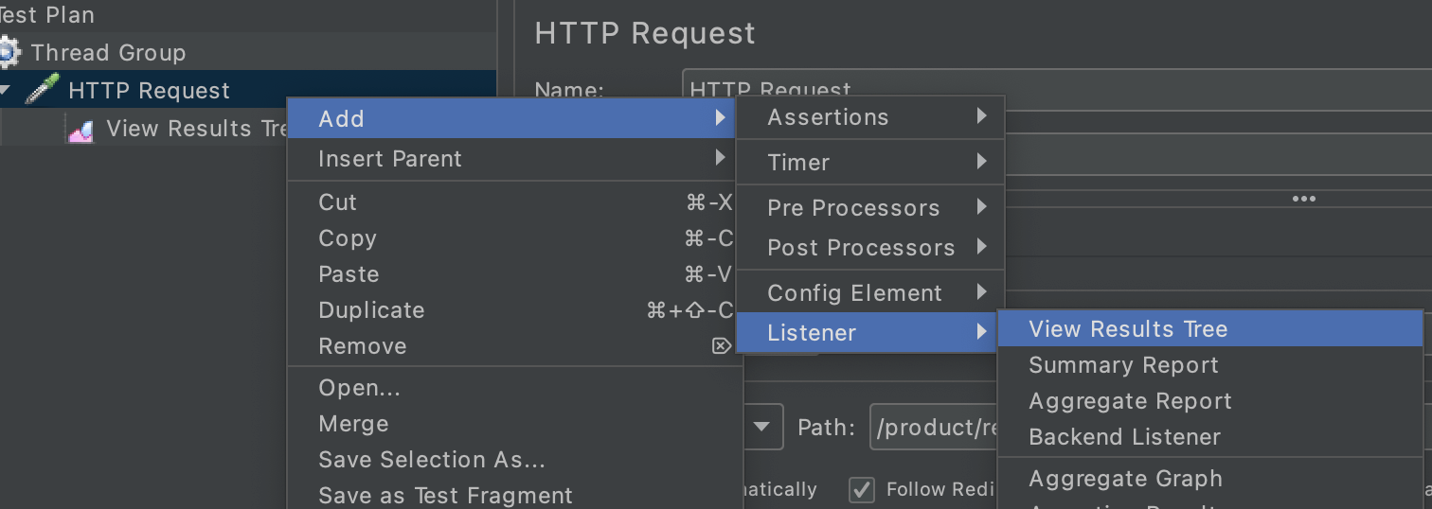
Task: Click Save Selection As in context menu
Action: click(432, 460)
